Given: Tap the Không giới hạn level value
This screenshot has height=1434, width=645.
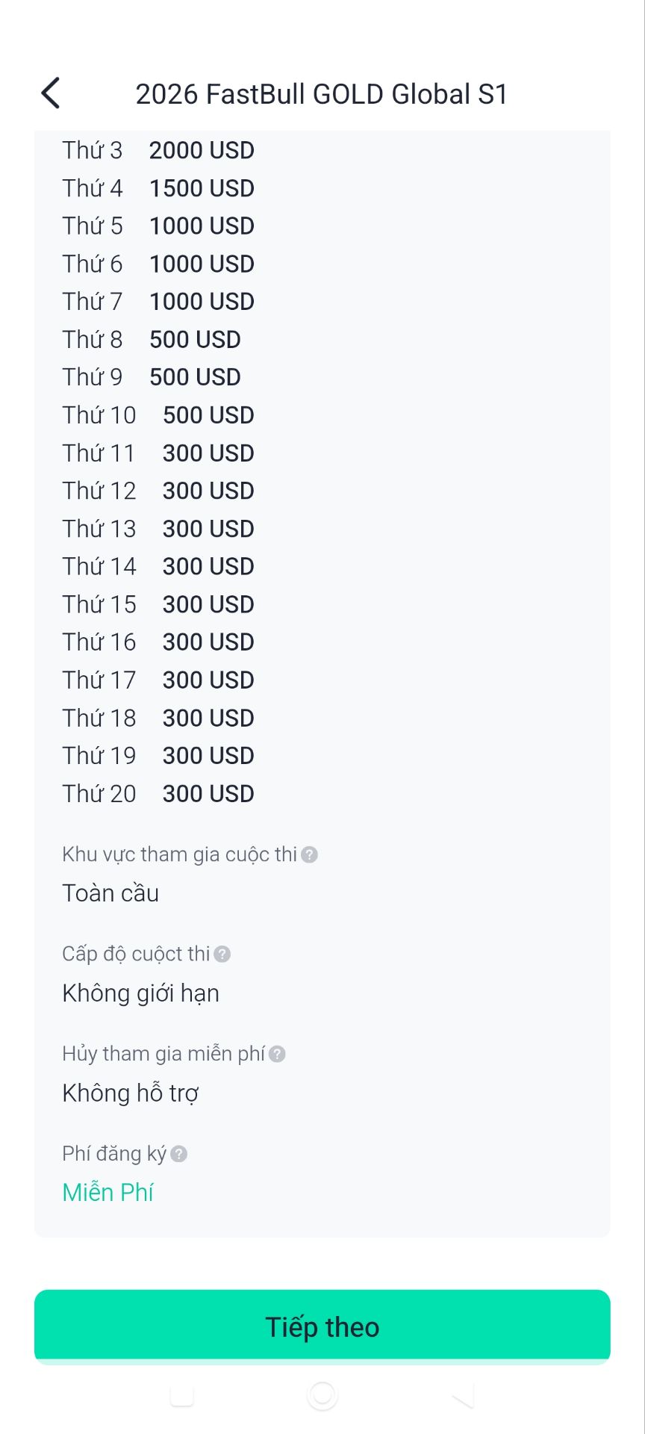Looking at the screenshot, I should tap(141, 993).
